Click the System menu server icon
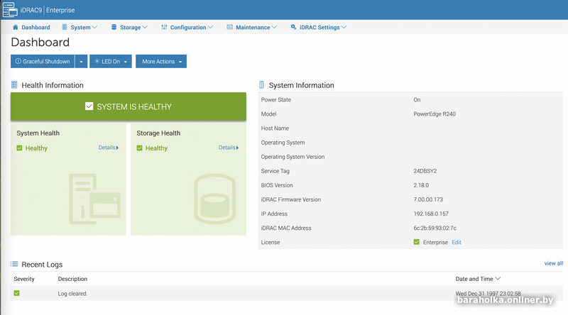Viewport: 568px width, 315px height. pos(65,27)
